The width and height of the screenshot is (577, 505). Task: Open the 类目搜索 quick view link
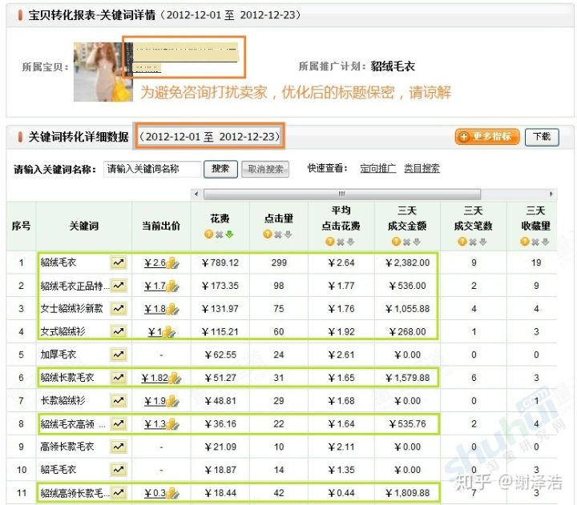(422, 169)
